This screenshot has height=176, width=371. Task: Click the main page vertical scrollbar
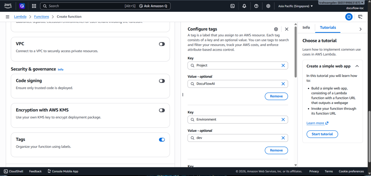tap(369, 136)
